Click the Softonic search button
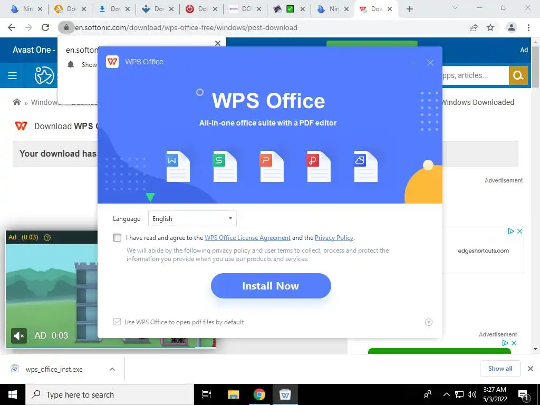Viewport: 540px width, 405px height. pos(518,75)
